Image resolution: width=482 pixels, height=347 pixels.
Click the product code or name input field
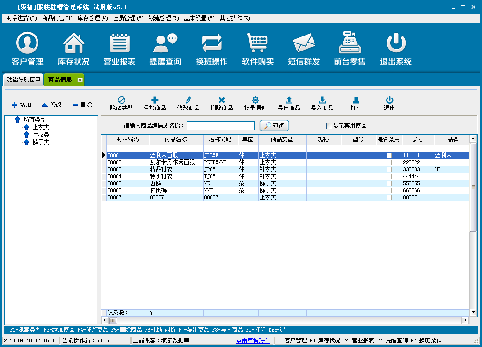click(x=220, y=126)
